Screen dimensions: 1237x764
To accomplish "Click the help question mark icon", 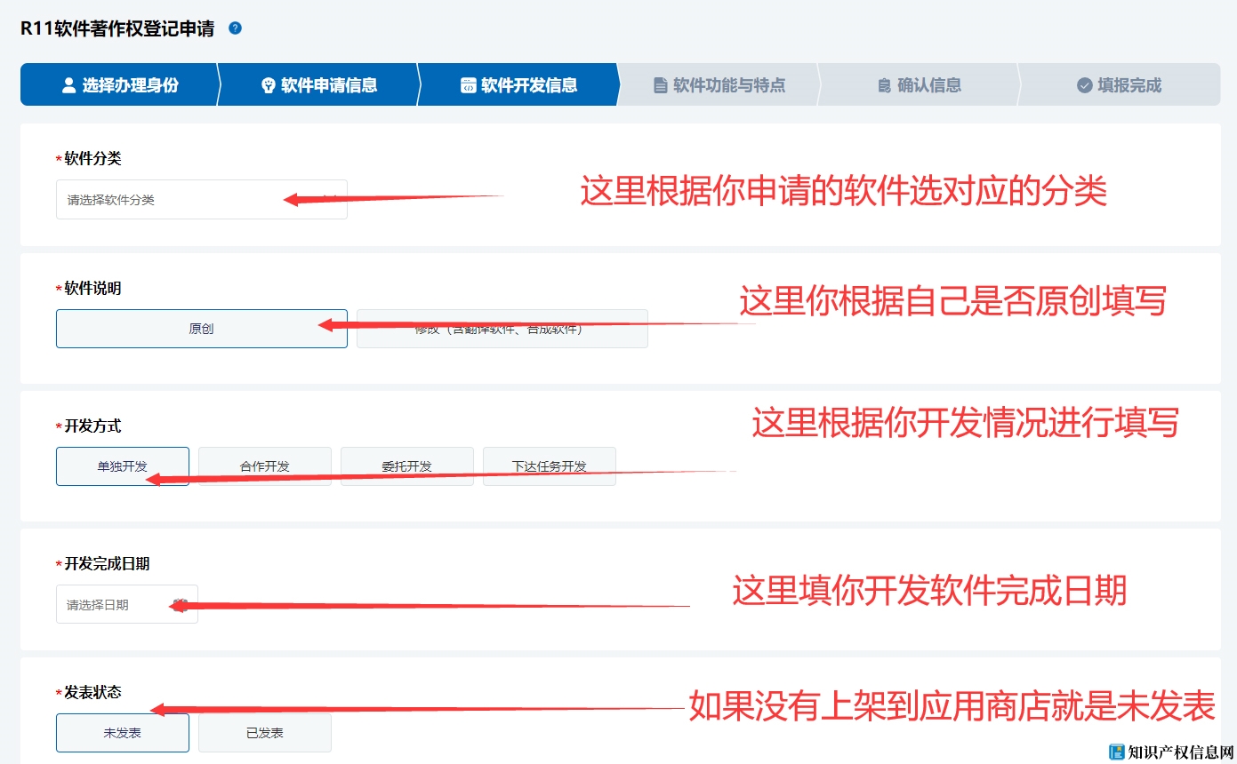I will coord(235,28).
